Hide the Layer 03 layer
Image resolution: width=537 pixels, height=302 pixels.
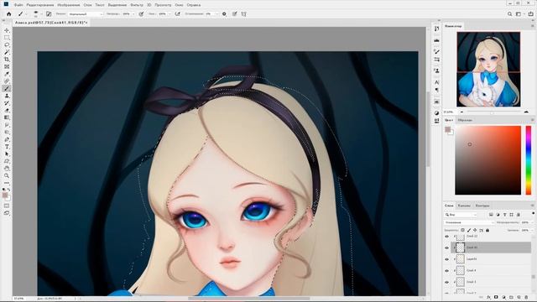(x=446, y=259)
